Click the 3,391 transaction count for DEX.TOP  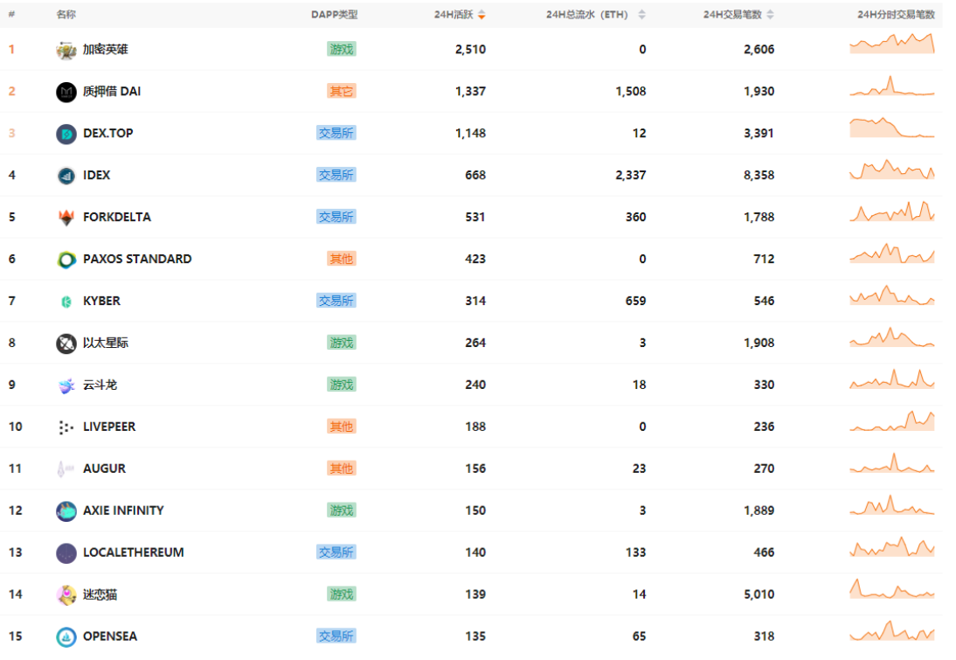(759, 133)
